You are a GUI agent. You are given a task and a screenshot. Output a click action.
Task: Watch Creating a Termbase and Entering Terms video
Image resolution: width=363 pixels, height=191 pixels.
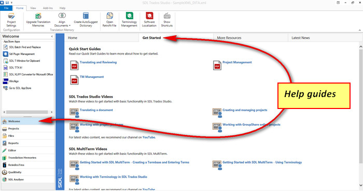click(134, 162)
